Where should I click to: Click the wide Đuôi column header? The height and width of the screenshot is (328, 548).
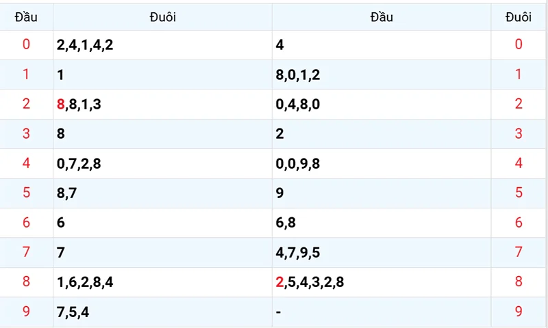162,17
